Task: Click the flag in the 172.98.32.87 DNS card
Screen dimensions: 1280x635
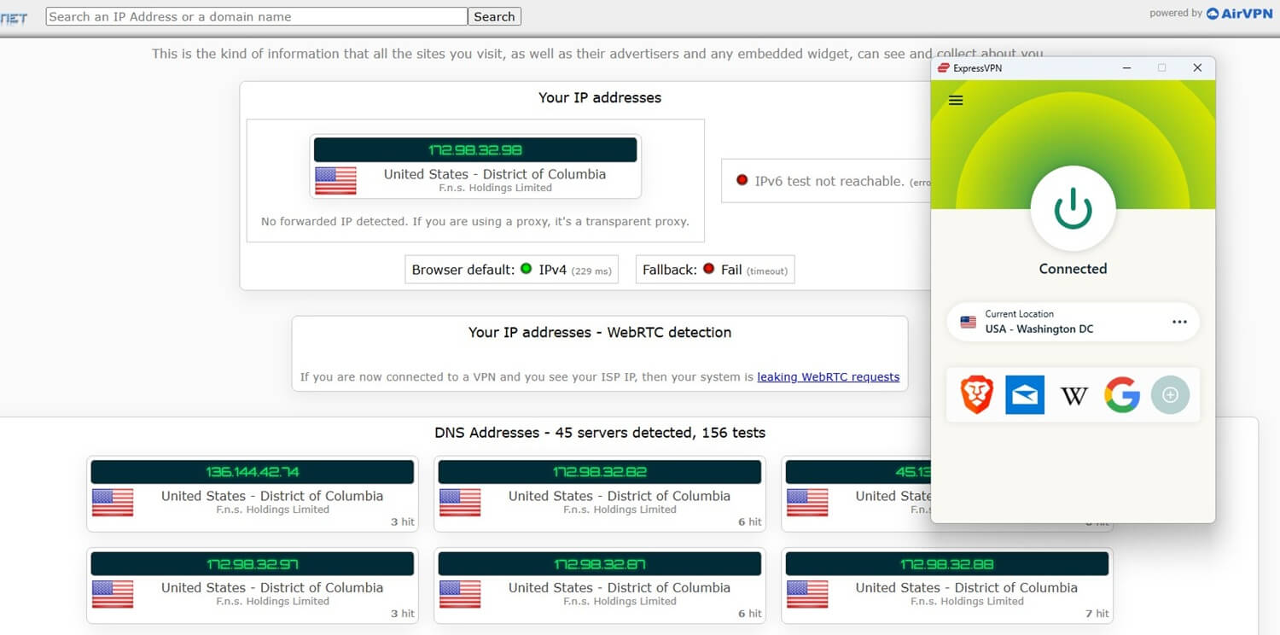Action: [x=460, y=594]
